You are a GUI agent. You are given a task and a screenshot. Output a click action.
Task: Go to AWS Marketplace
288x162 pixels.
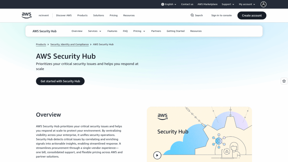(207, 4)
